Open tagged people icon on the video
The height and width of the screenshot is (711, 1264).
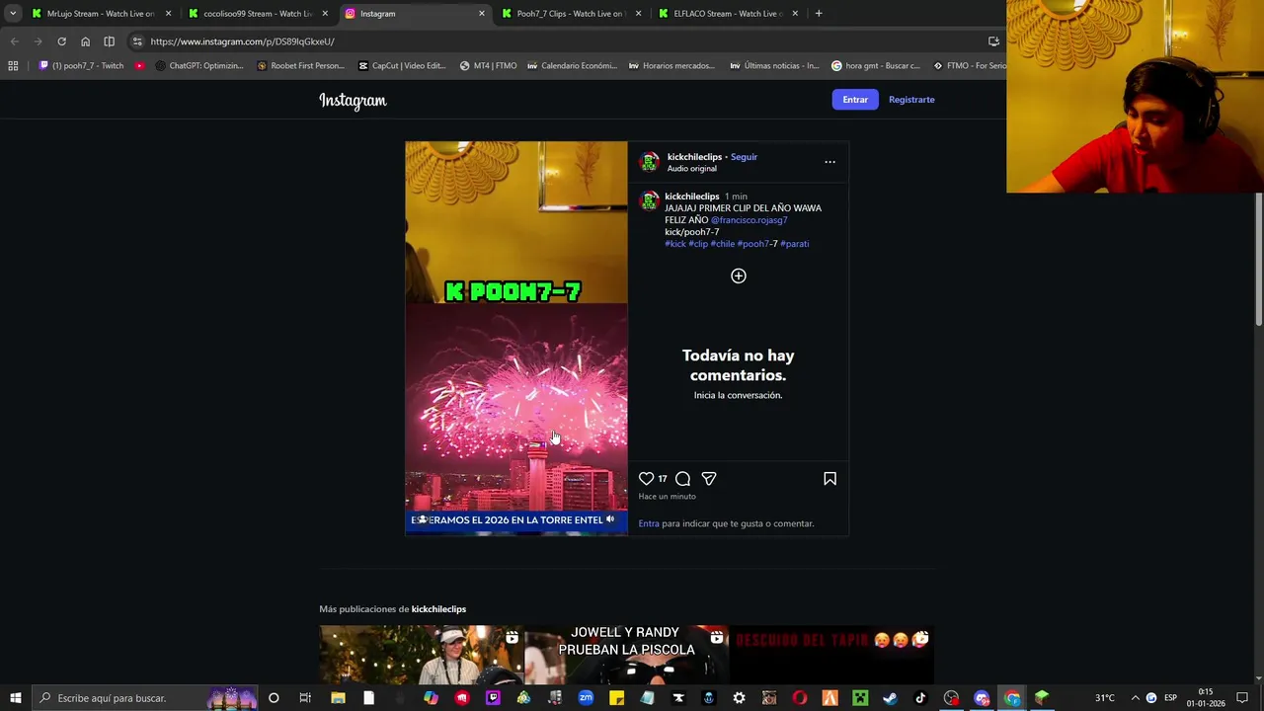pyautogui.click(x=423, y=519)
